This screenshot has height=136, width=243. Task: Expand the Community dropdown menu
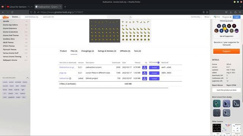point(196,17)
